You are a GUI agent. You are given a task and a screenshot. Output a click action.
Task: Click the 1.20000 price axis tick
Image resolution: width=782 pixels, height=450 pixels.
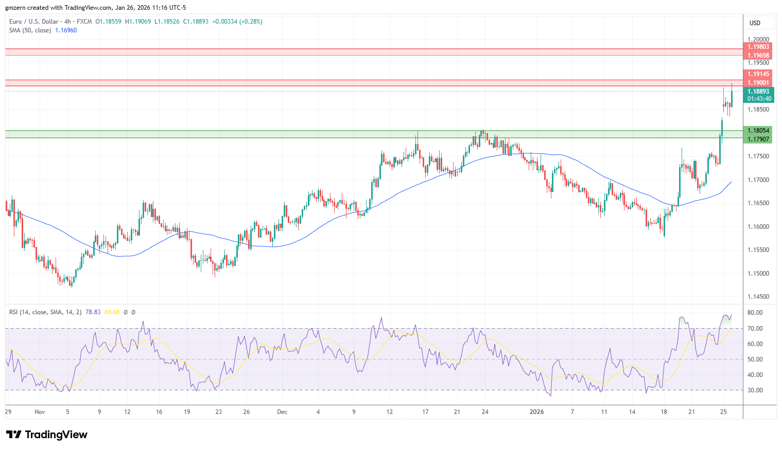[758, 40]
